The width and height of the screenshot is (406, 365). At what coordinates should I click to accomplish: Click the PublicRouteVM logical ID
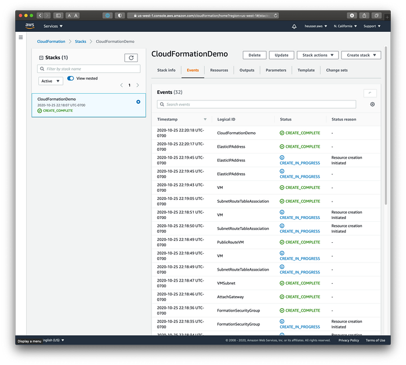[x=230, y=242]
